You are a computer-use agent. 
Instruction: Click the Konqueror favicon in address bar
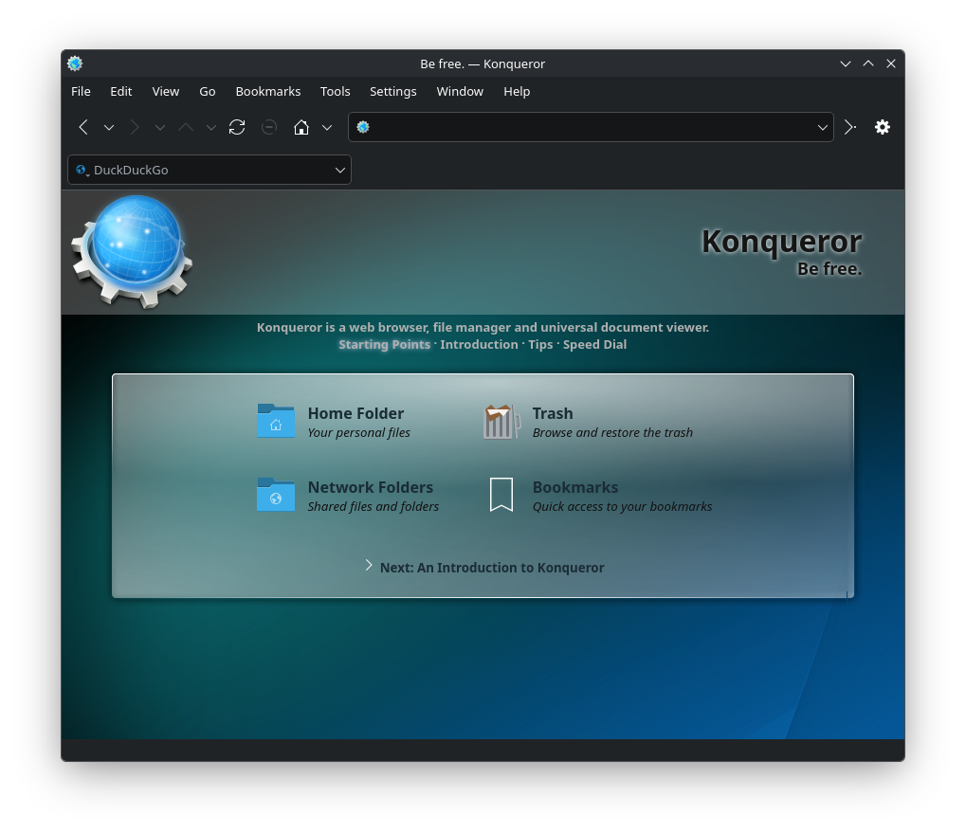point(363,127)
